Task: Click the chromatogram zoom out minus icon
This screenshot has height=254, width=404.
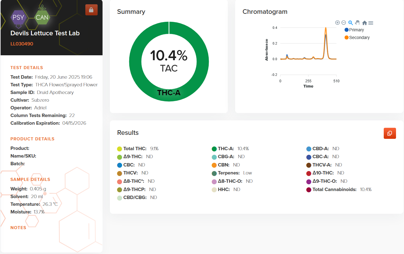Action: [344, 23]
